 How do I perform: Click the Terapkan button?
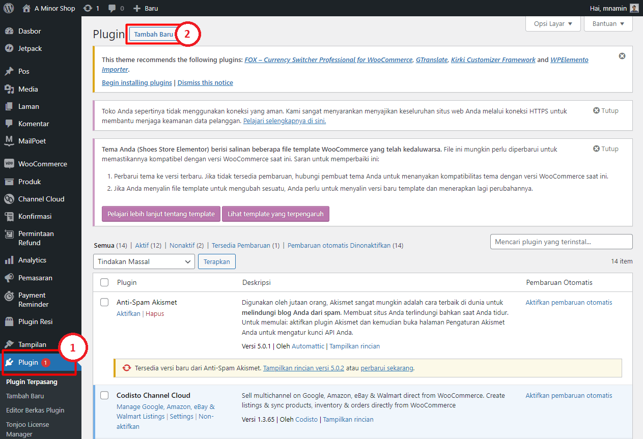point(216,261)
